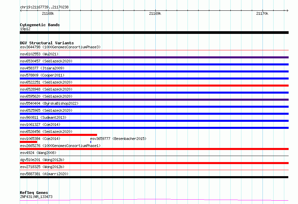Open the nsv6530457 (Sedlazeck2020) variant
Screen dimensions: 298x204
coord(46,61)
